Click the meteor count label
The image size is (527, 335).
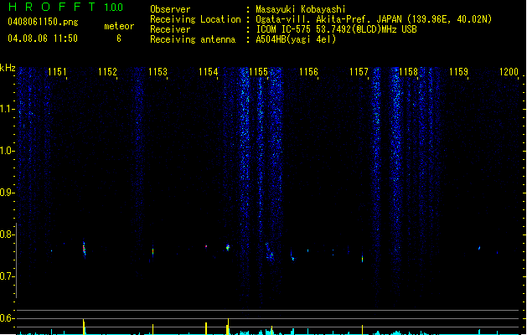[x=119, y=26]
